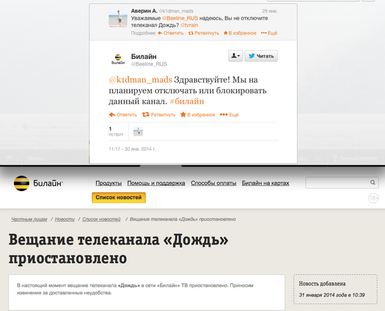Viewport: 385px width, 311px height.
Task: Click the Билайн site logo
Action: 39,183
